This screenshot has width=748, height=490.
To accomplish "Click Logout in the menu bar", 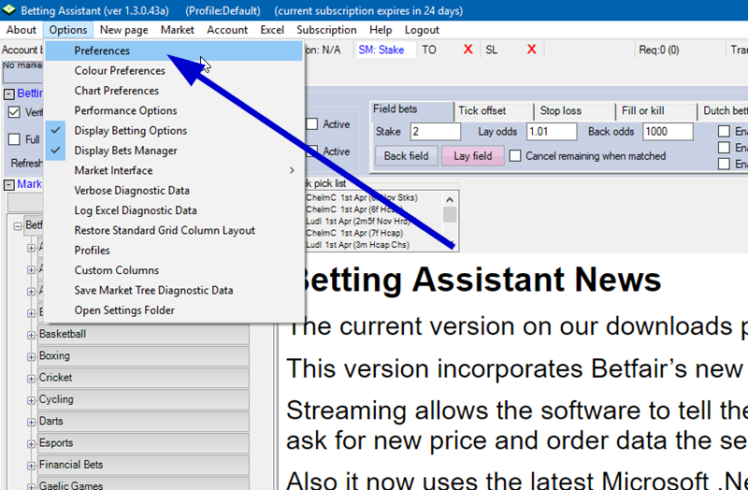I will click(423, 30).
